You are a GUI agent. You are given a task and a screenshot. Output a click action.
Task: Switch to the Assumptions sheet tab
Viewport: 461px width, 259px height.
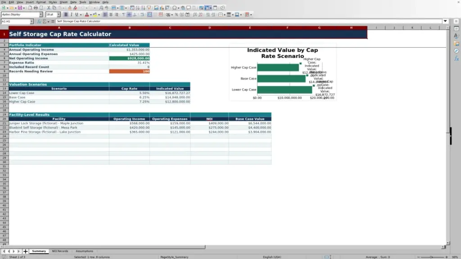[x=84, y=251]
